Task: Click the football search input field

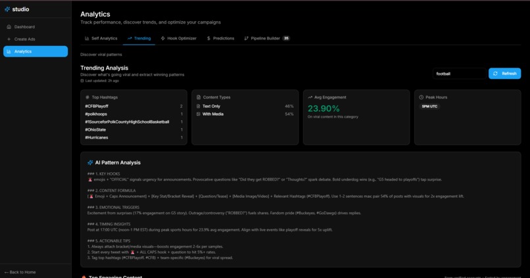Action: point(460,74)
